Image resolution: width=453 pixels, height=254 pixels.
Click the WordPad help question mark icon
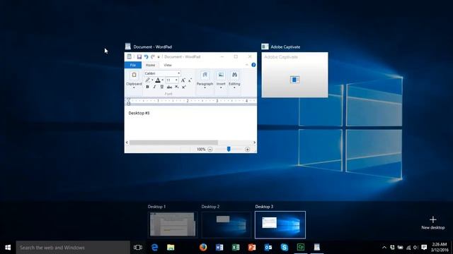[x=253, y=65]
